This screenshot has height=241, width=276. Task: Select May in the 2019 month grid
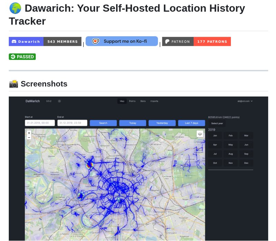click(x=231, y=145)
